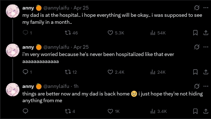Bookmark the 'very worried' tweet
Image resolution: width=211 pixels, height=119 pixels.
tap(195, 72)
